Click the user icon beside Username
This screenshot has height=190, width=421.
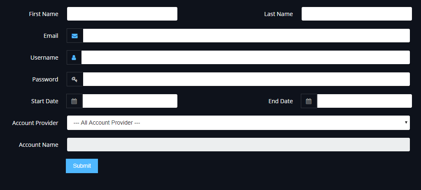click(x=74, y=58)
